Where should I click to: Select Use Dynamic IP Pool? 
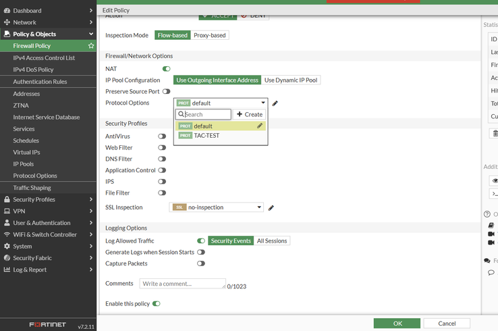[291, 80]
